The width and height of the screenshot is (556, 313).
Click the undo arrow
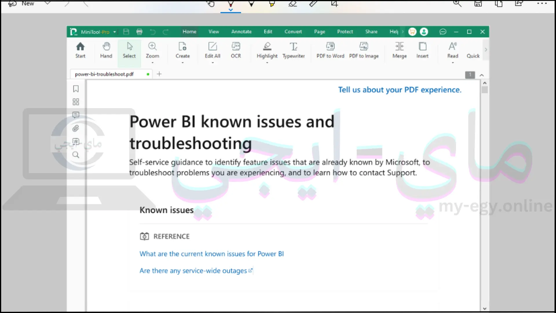click(x=153, y=32)
